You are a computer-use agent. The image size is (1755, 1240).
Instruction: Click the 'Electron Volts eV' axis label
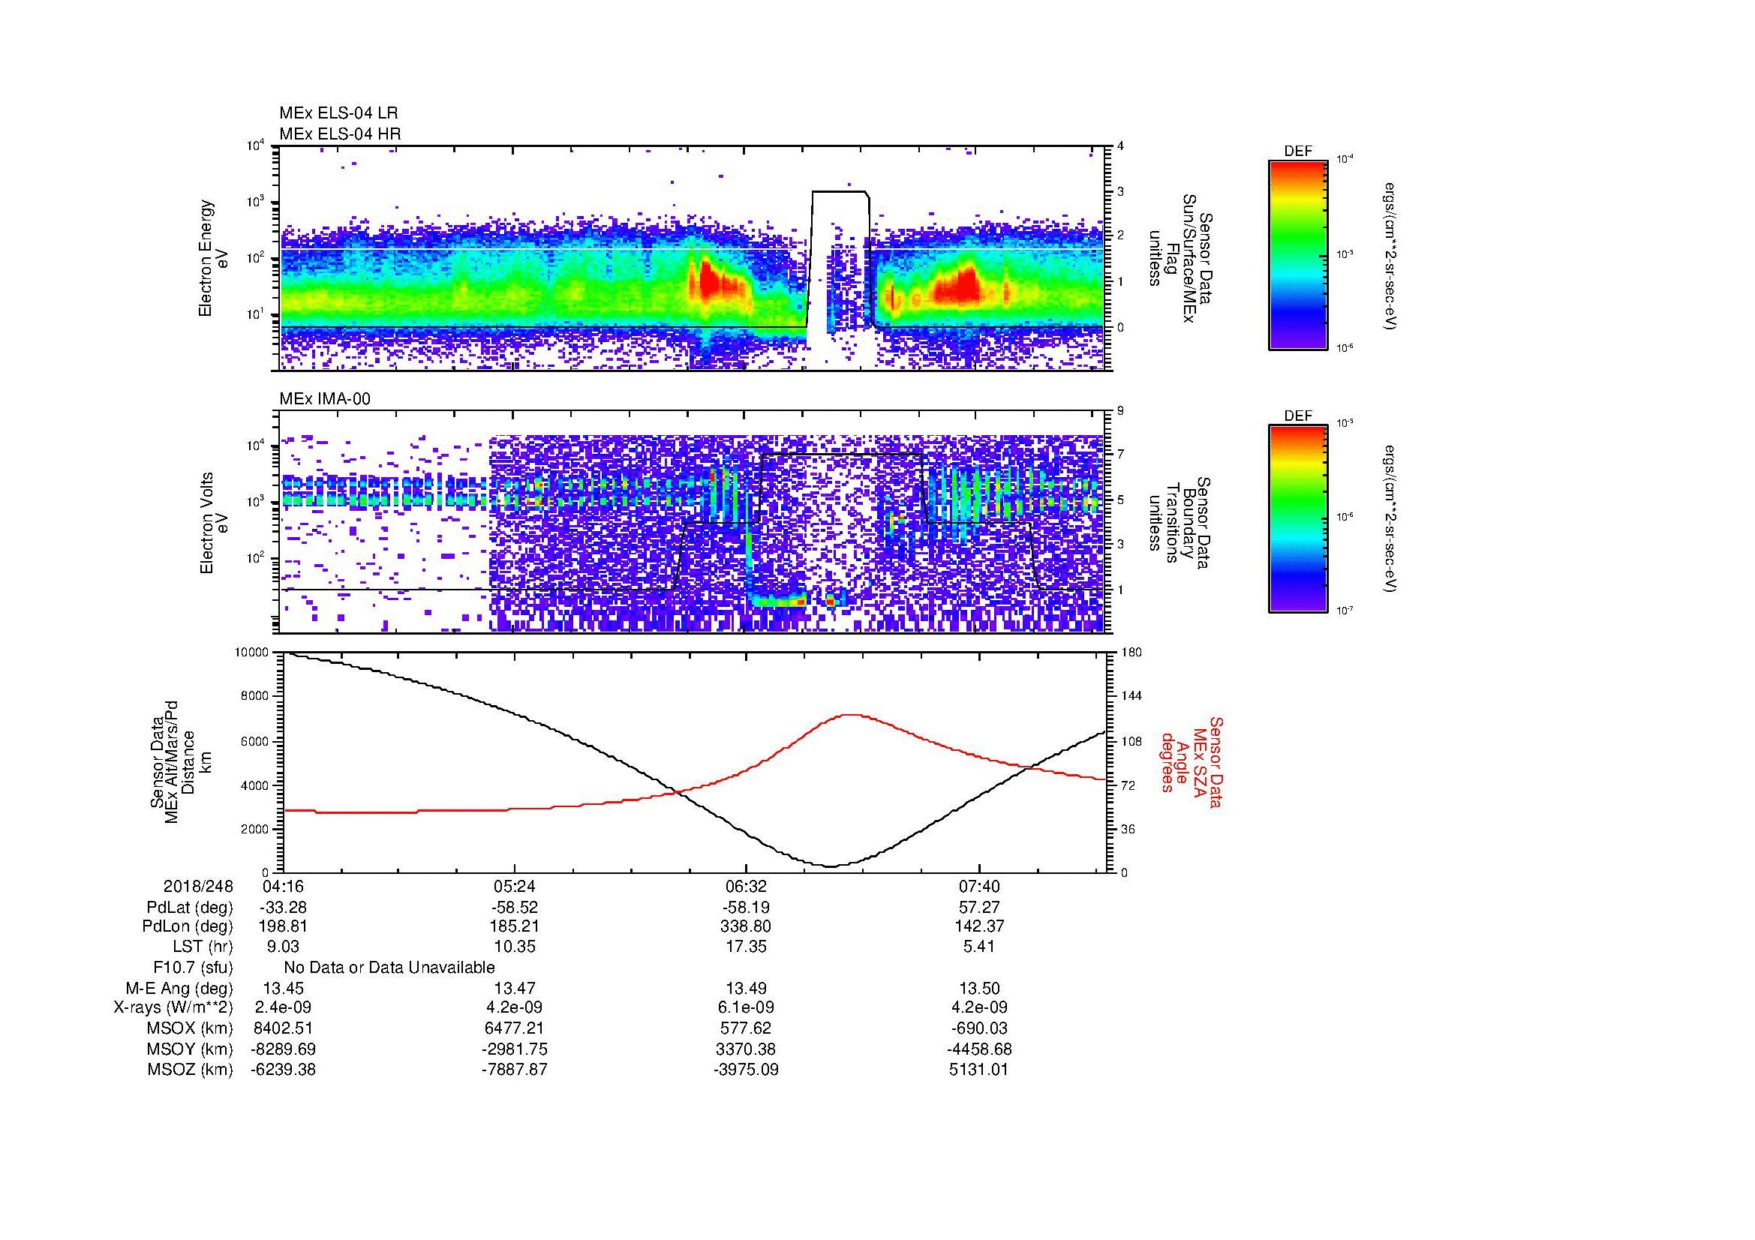[x=214, y=523]
